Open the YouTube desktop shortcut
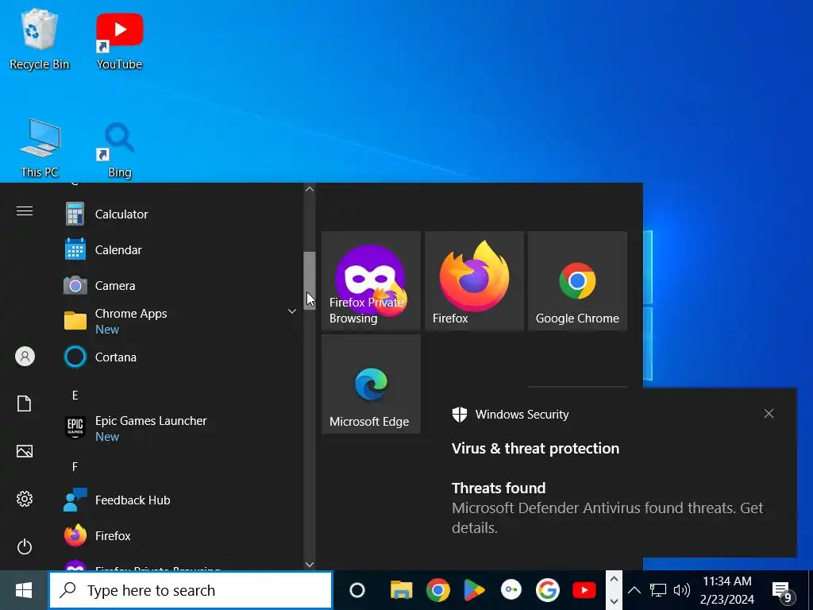Image resolution: width=813 pixels, height=610 pixels. [x=119, y=41]
